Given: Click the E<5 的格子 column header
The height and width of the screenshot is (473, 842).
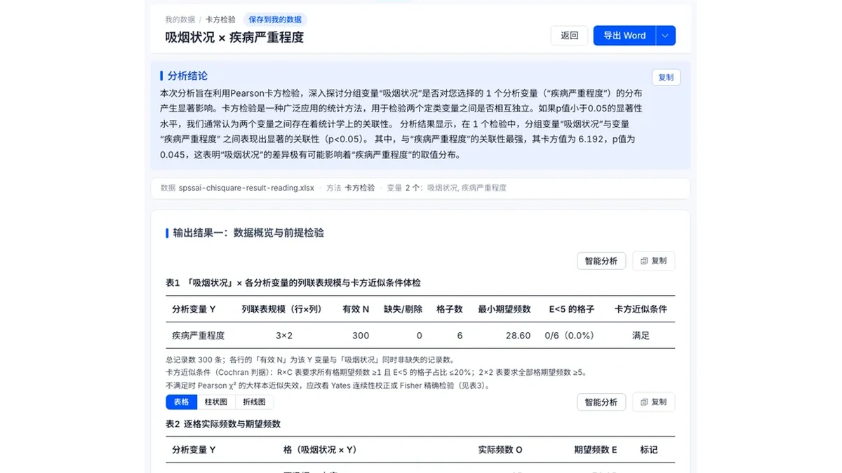Looking at the screenshot, I should click(x=571, y=309).
